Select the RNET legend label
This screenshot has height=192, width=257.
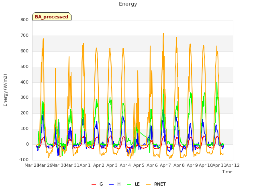click(x=160, y=184)
